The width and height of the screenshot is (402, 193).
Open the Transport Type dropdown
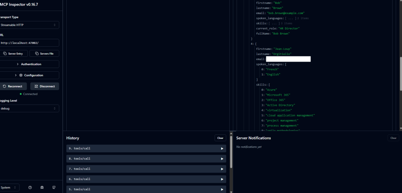click(29, 25)
